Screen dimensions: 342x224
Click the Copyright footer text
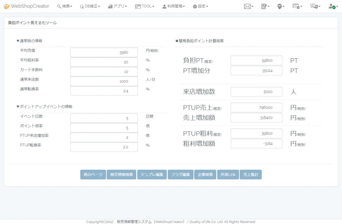pyautogui.click(x=171, y=222)
